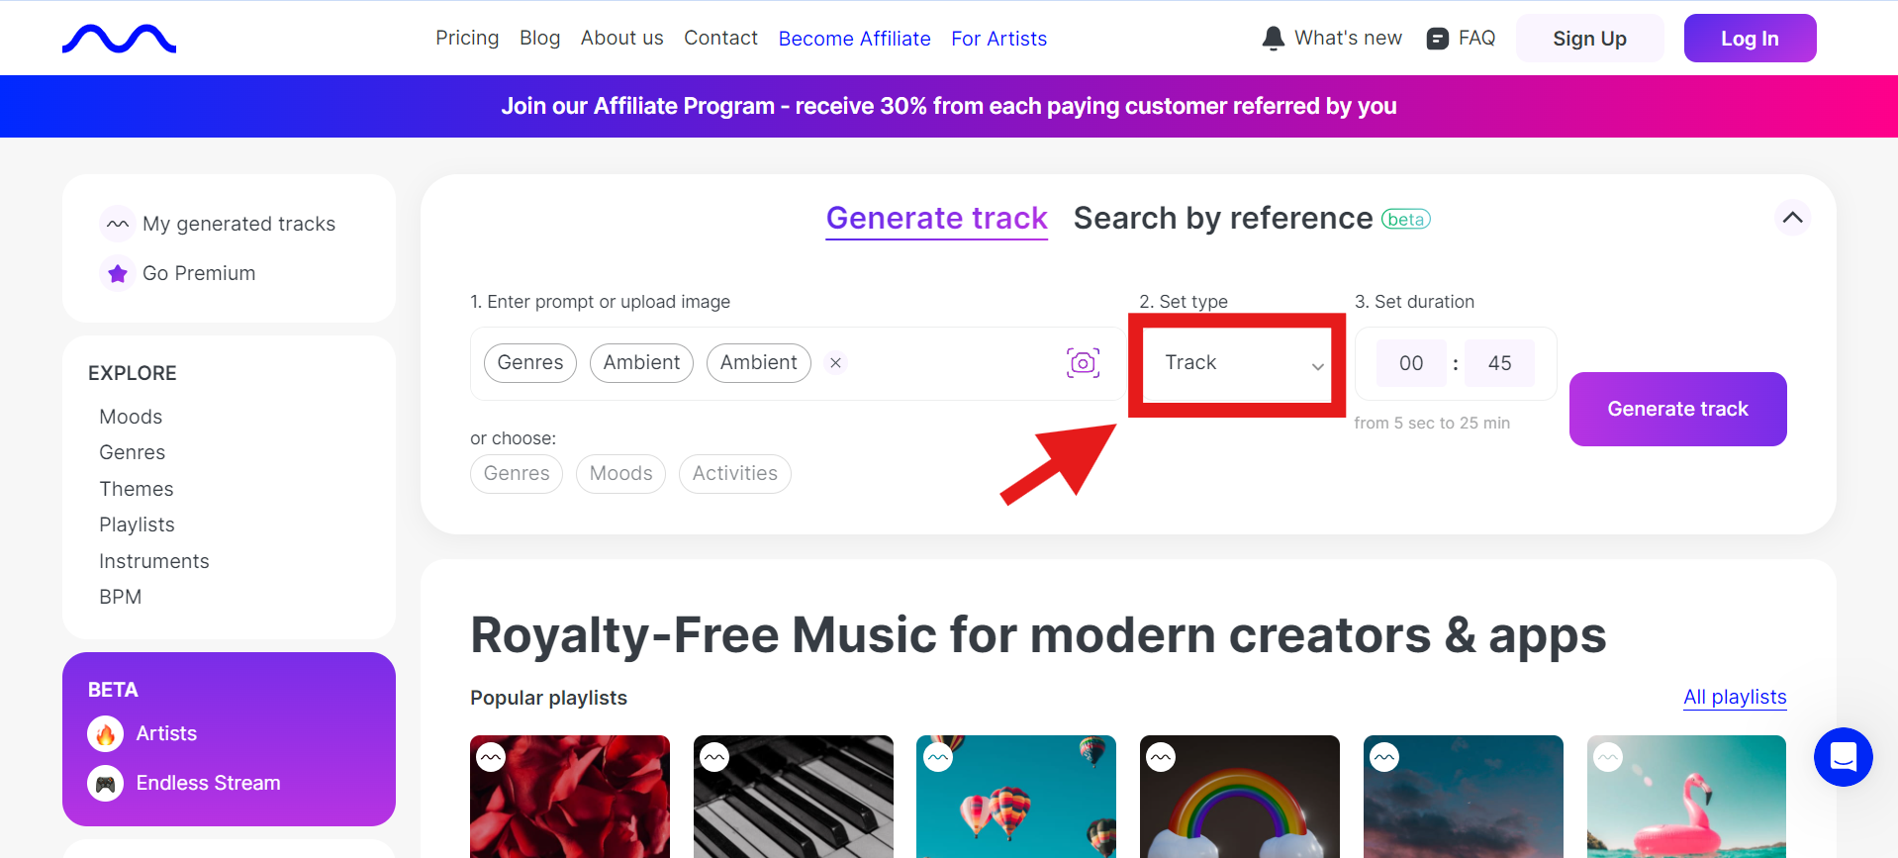The width and height of the screenshot is (1898, 858).
Task: Click the Mubert wave logo
Action: pyautogui.click(x=119, y=39)
